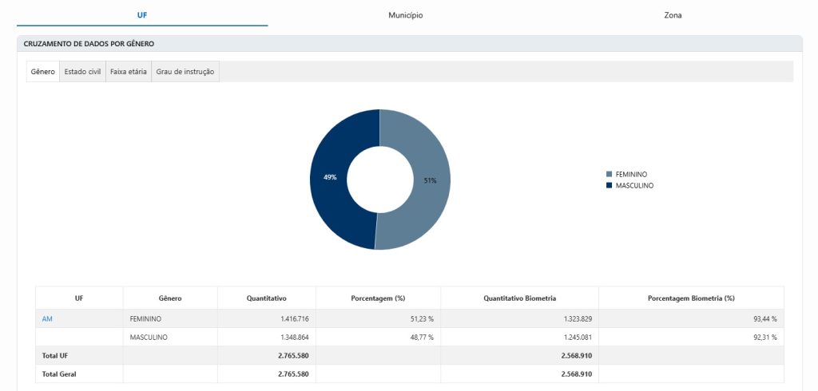Open the Município tab
The image size is (818, 391).
click(x=405, y=15)
